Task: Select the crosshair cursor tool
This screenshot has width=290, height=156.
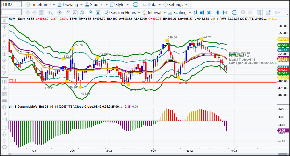Action: [4, 27]
